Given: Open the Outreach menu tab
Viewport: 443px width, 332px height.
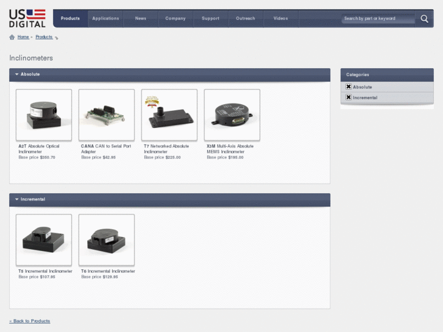Looking at the screenshot, I should tap(246, 18).
